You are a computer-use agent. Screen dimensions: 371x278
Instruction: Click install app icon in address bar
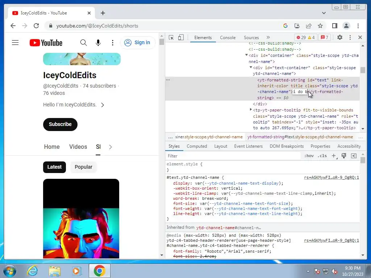point(297,26)
